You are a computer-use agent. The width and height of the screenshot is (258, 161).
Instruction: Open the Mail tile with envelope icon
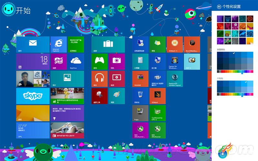coord(33,44)
